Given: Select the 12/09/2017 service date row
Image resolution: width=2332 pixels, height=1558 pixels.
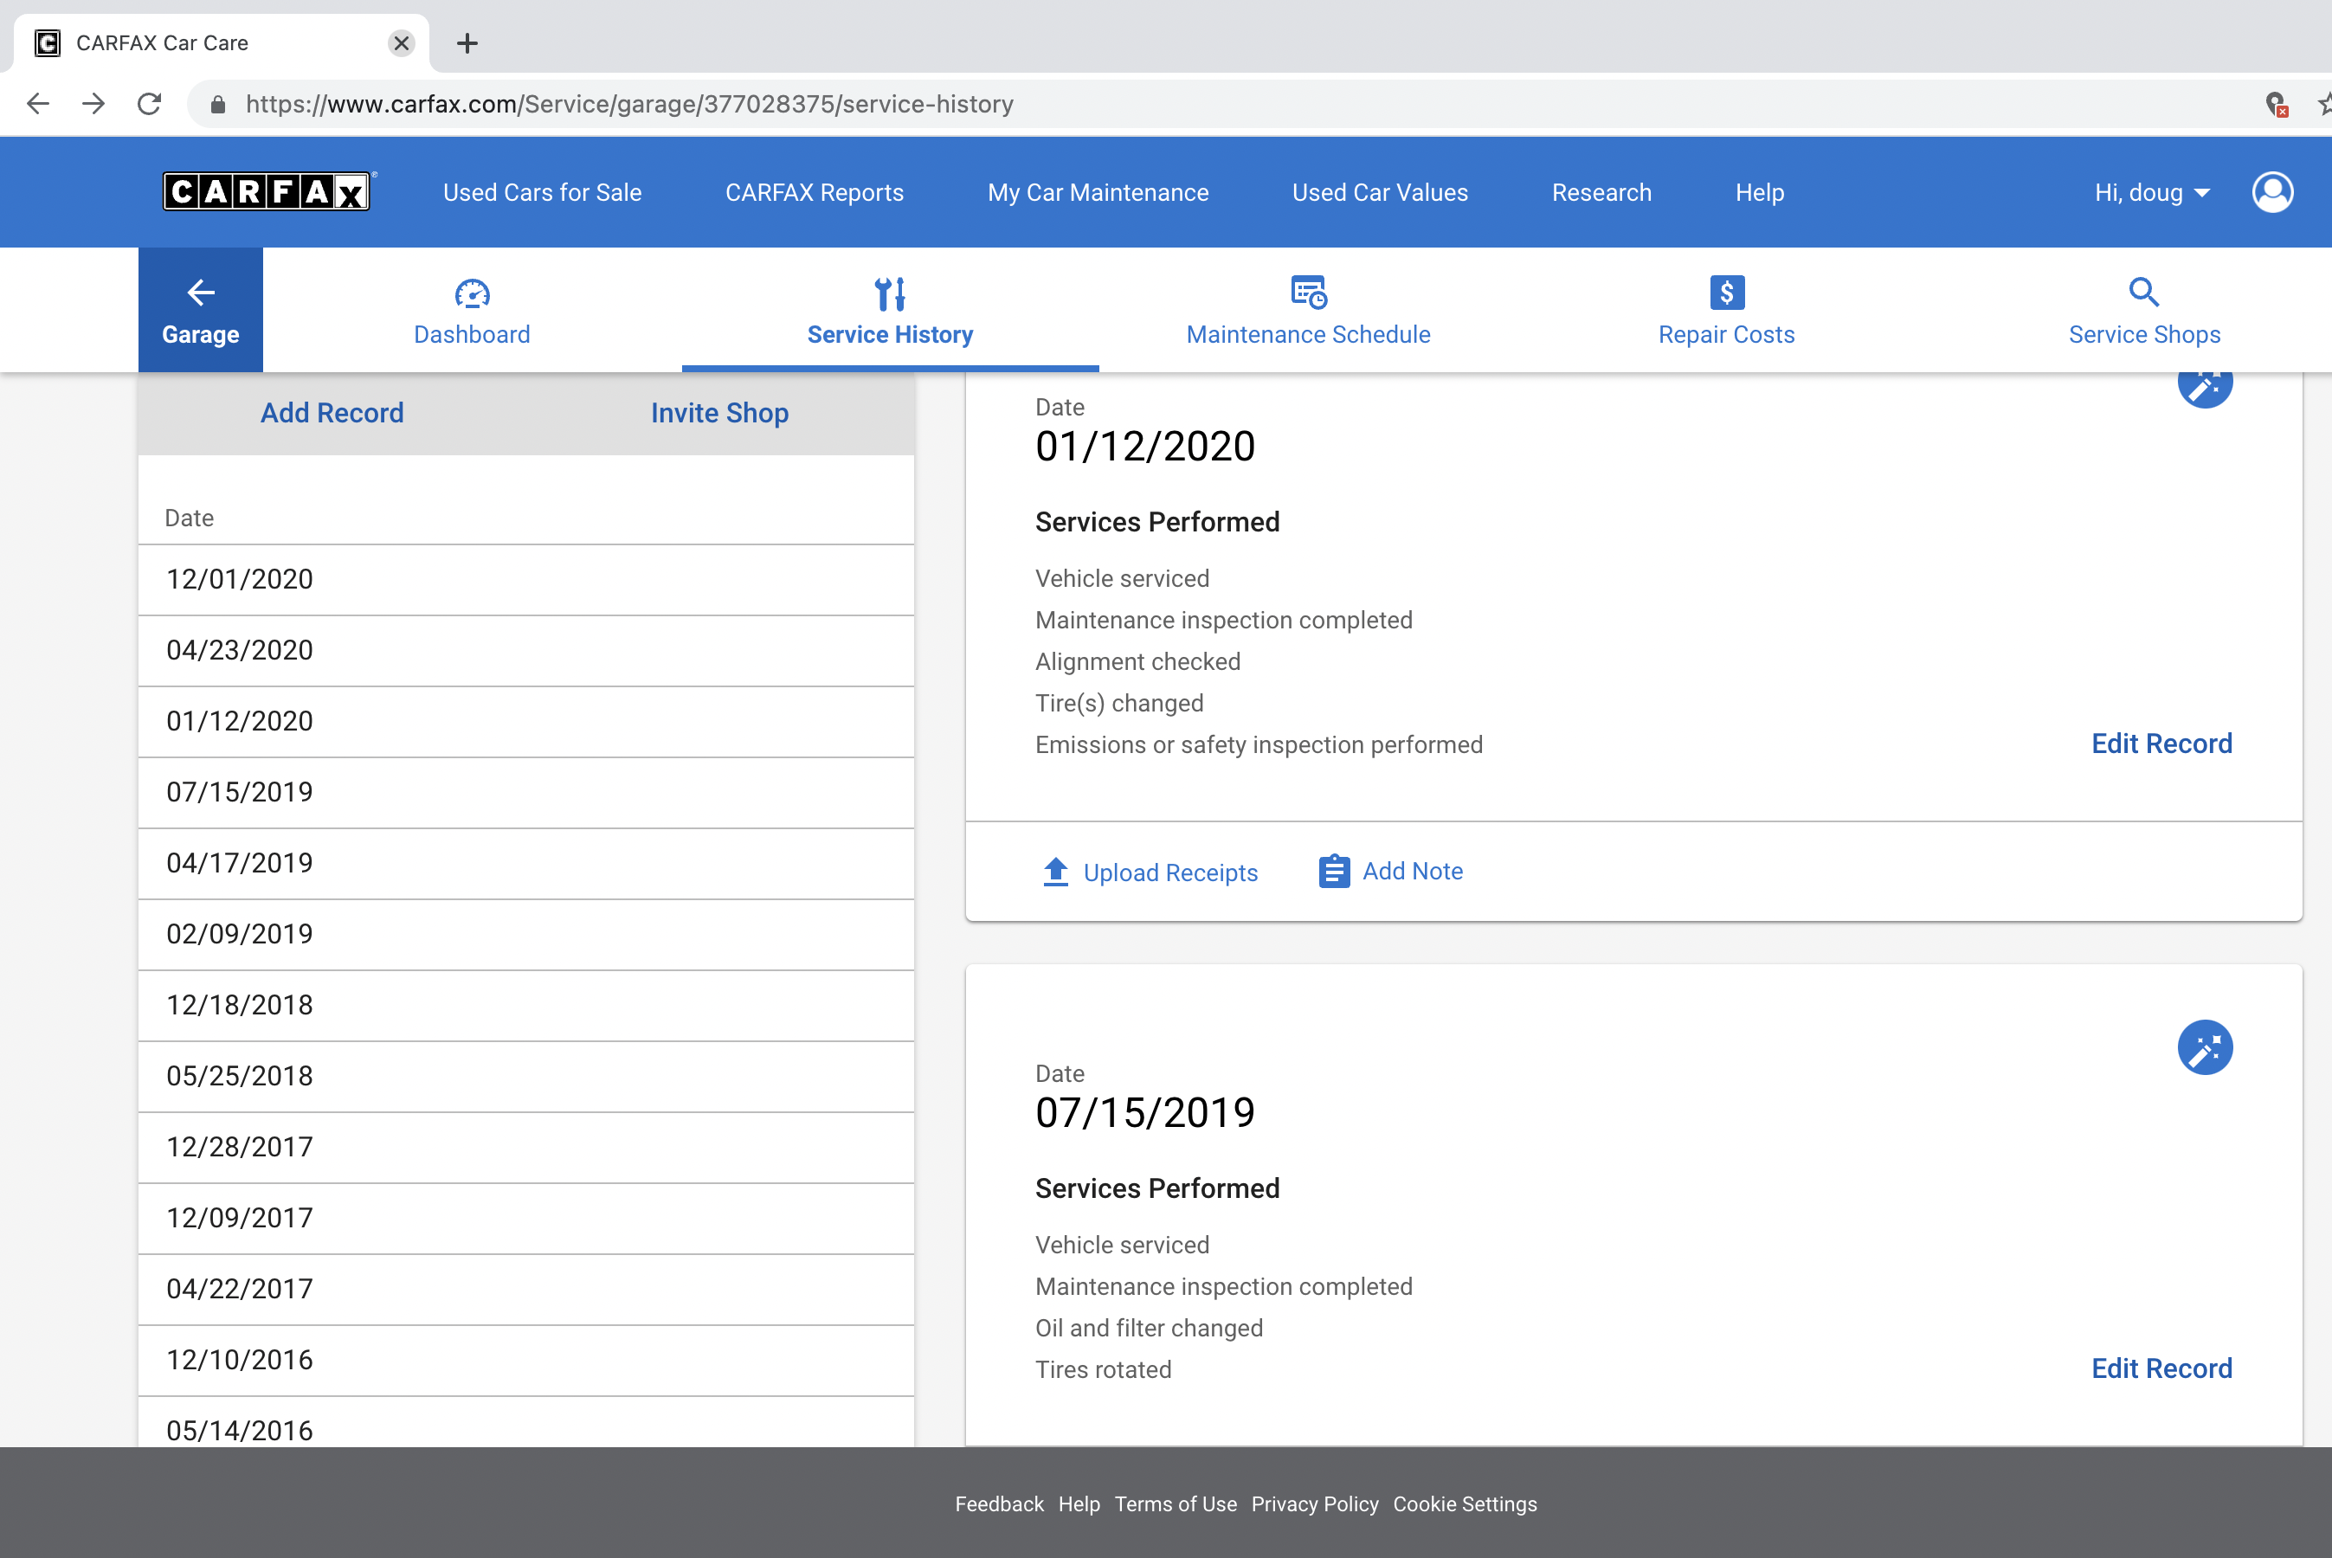Looking at the screenshot, I should [525, 1218].
